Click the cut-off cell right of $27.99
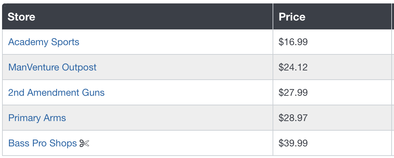Screen dimensions: 394x158 click(393, 92)
